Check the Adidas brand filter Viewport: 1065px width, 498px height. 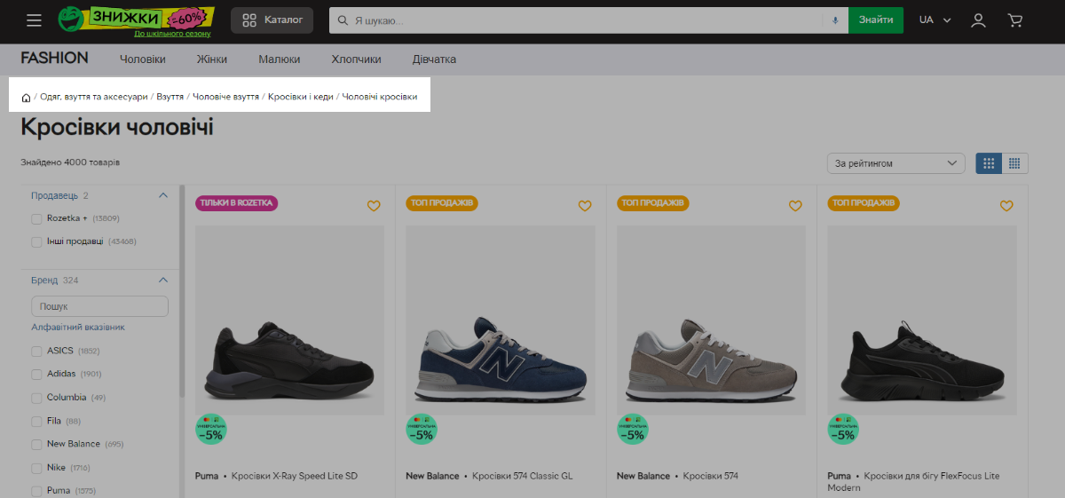click(x=36, y=374)
